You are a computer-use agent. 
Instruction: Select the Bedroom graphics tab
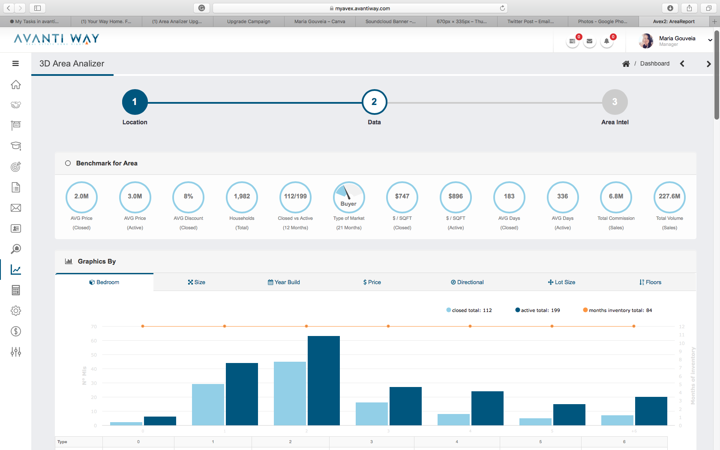click(x=104, y=282)
